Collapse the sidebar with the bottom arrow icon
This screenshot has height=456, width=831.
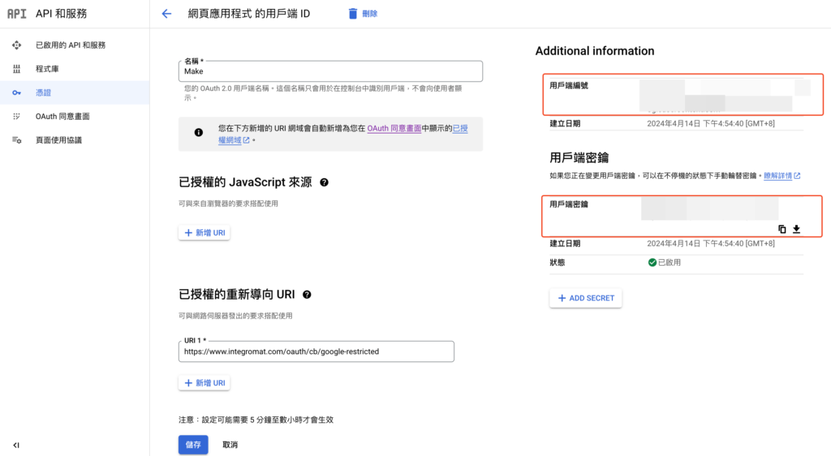click(x=16, y=445)
